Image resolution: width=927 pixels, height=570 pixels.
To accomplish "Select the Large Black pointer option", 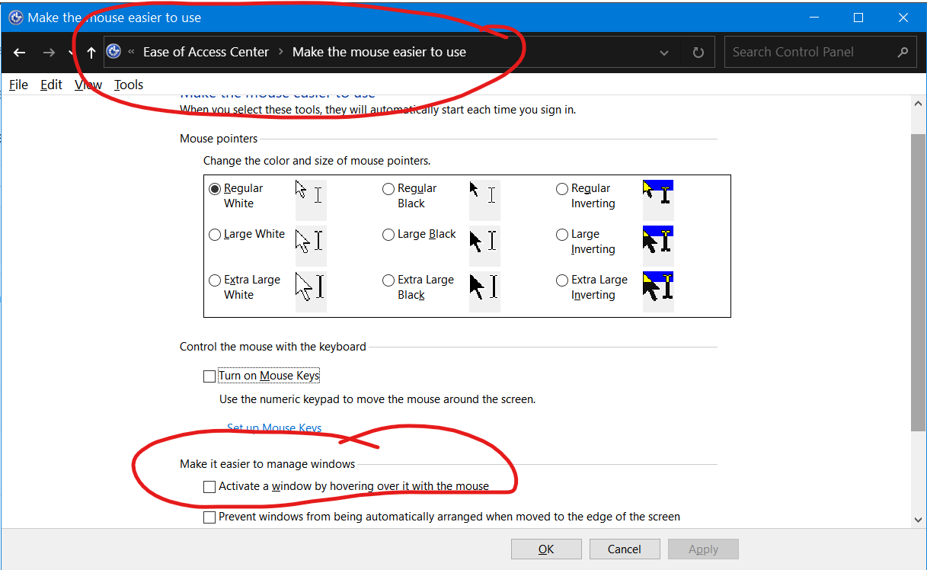I will (388, 234).
